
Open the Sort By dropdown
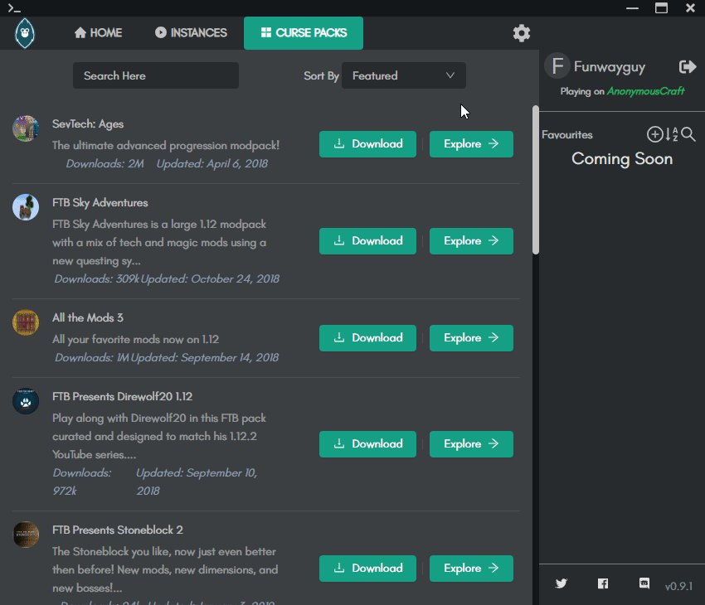tap(404, 75)
